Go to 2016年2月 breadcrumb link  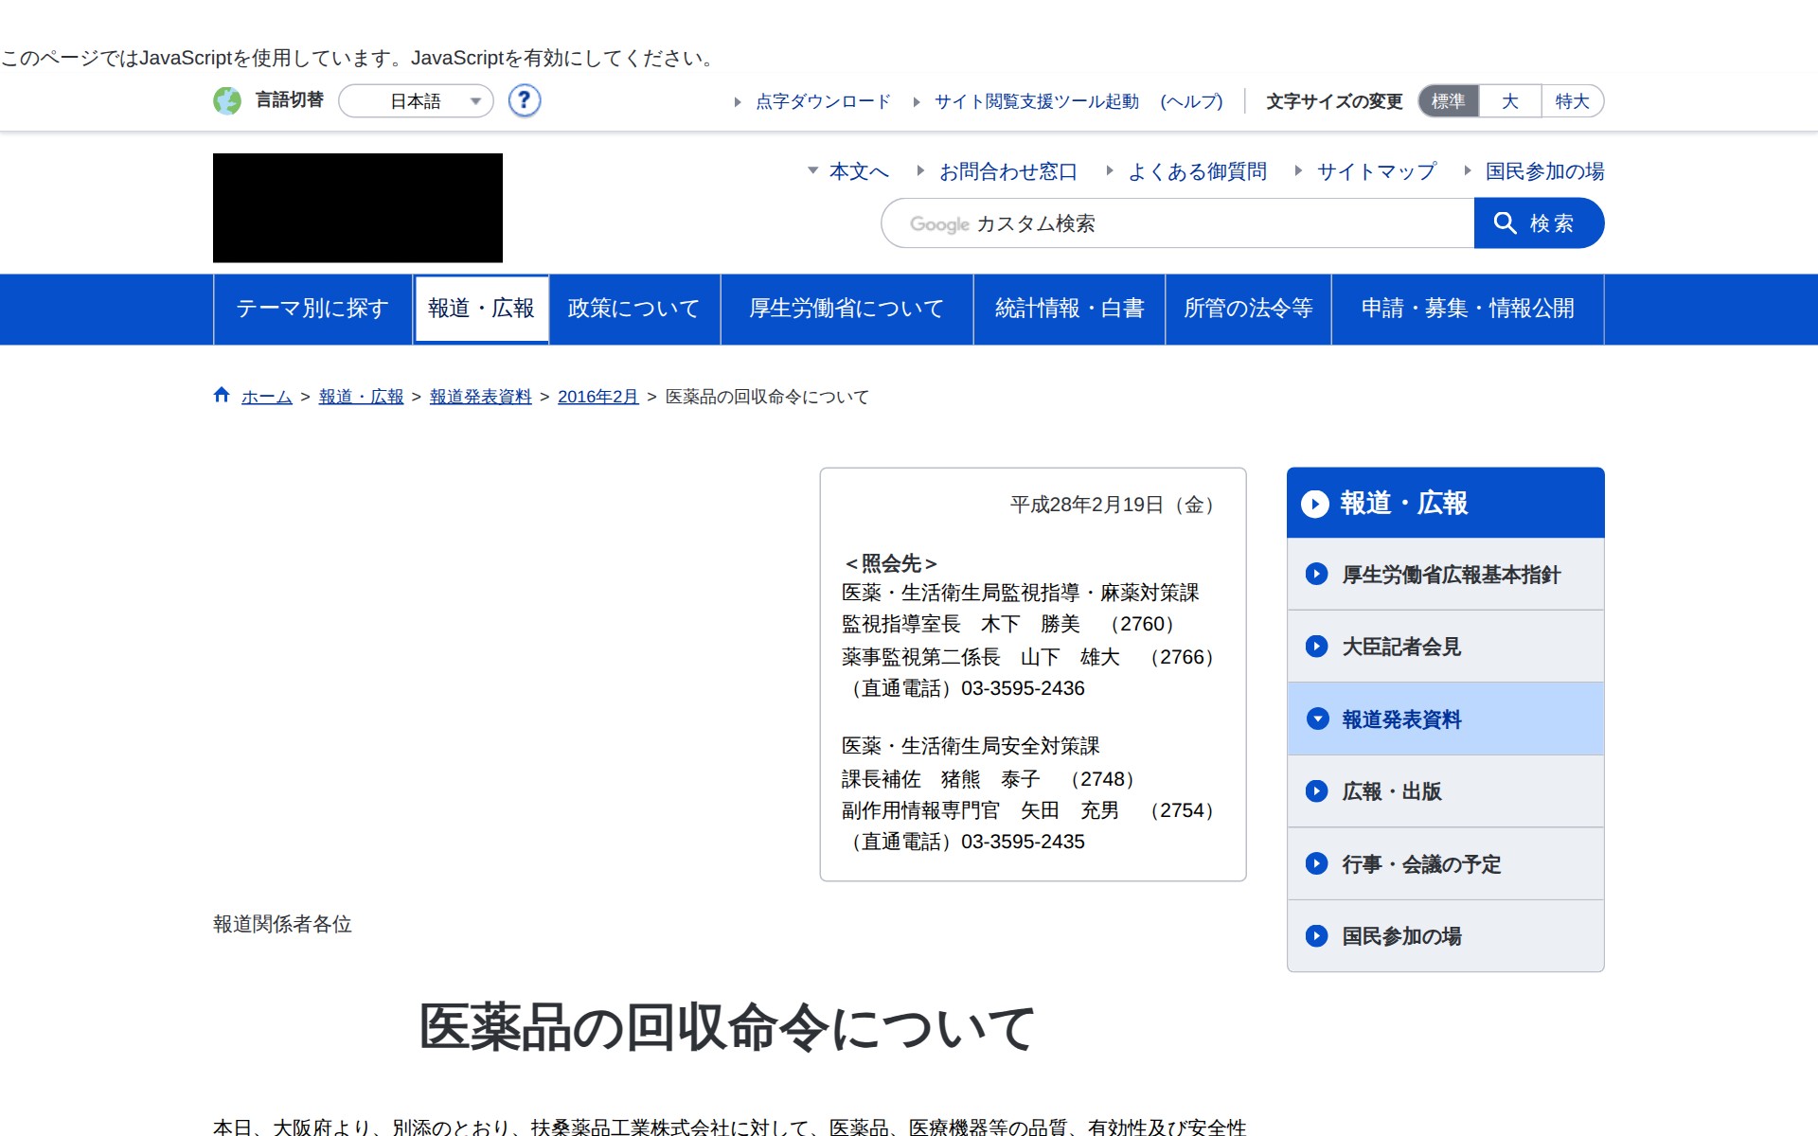pyautogui.click(x=597, y=397)
